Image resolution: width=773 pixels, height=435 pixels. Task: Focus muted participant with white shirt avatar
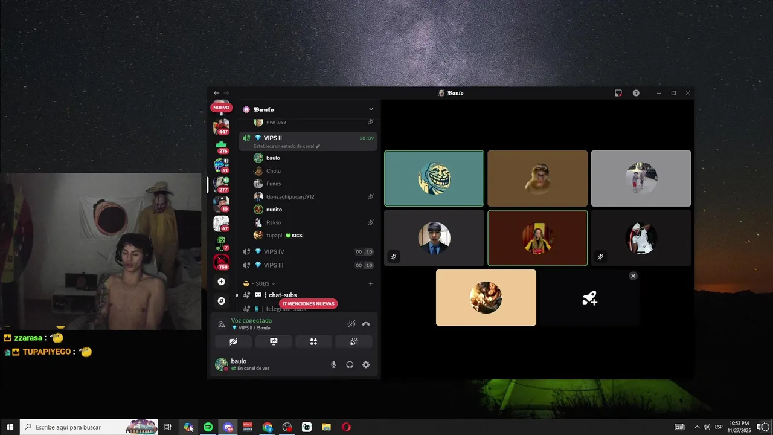pos(641,238)
